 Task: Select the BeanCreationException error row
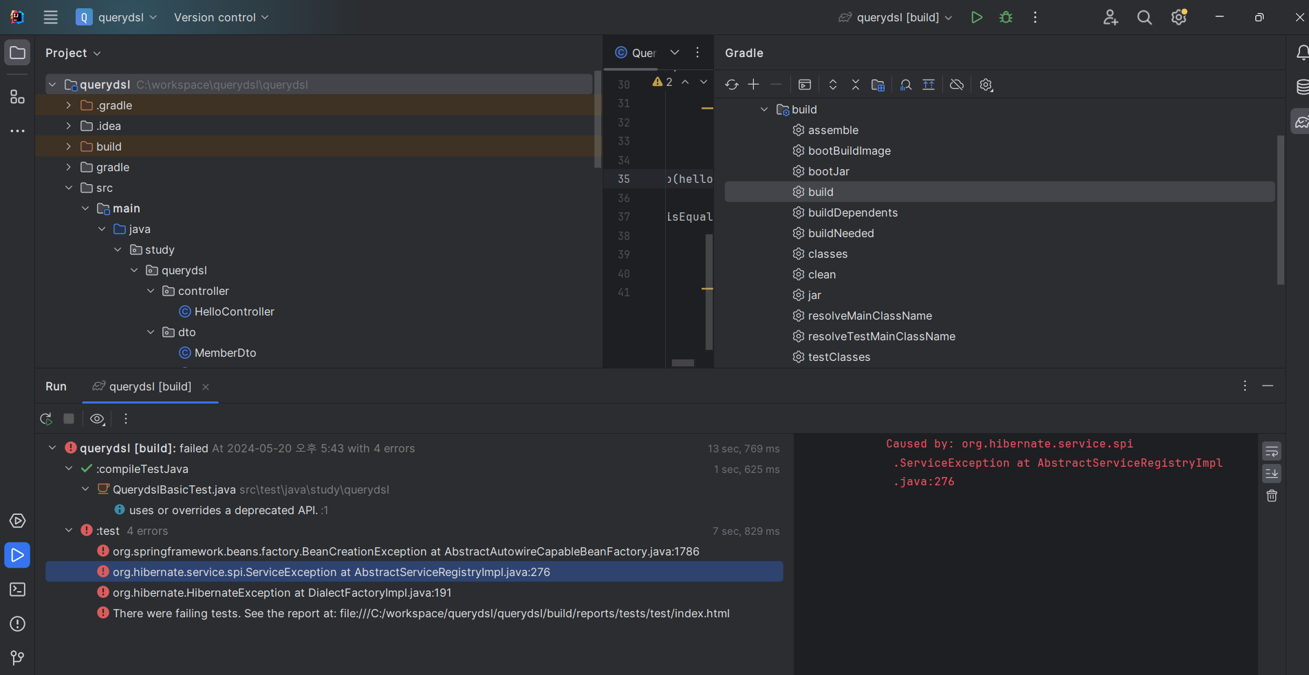(414, 551)
